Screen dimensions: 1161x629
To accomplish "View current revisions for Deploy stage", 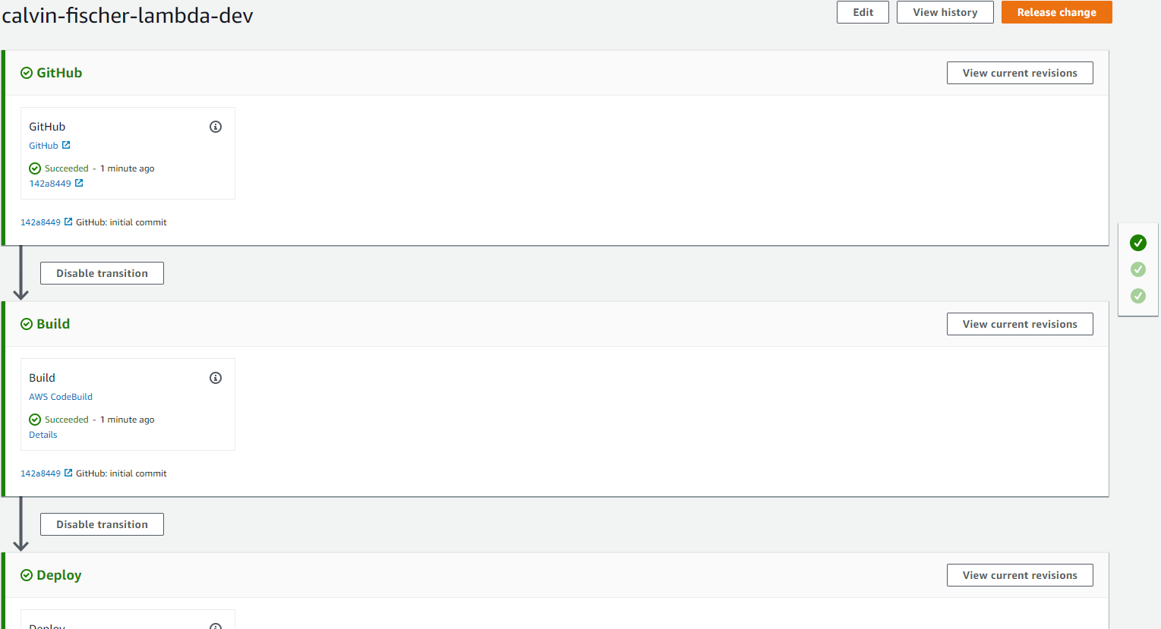I will click(x=1020, y=575).
